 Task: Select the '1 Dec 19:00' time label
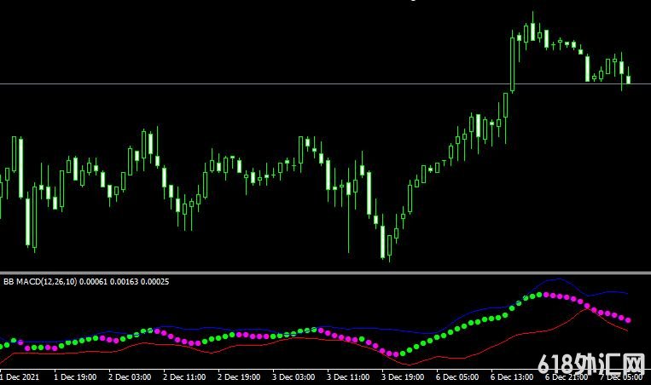(75, 377)
